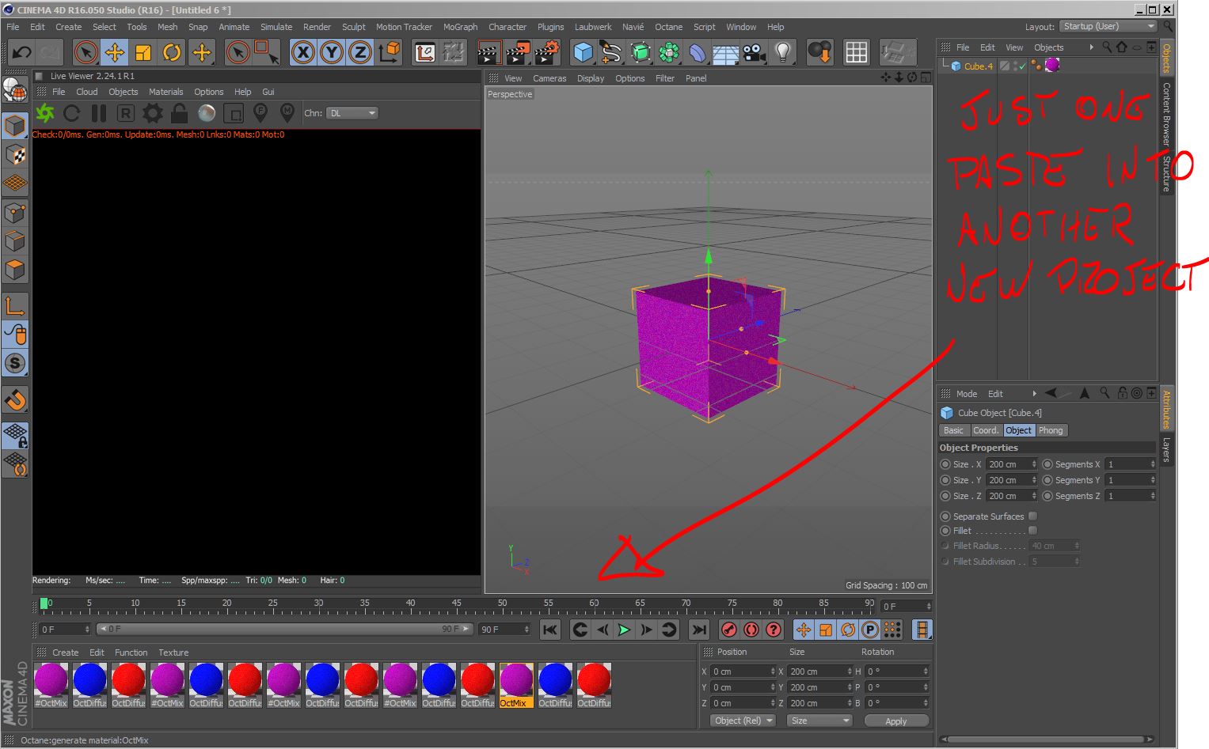Viewport: 1209px width, 749px height.
Task: Open the Size mode dropdown in coordinates
Action: coord(819,721)
